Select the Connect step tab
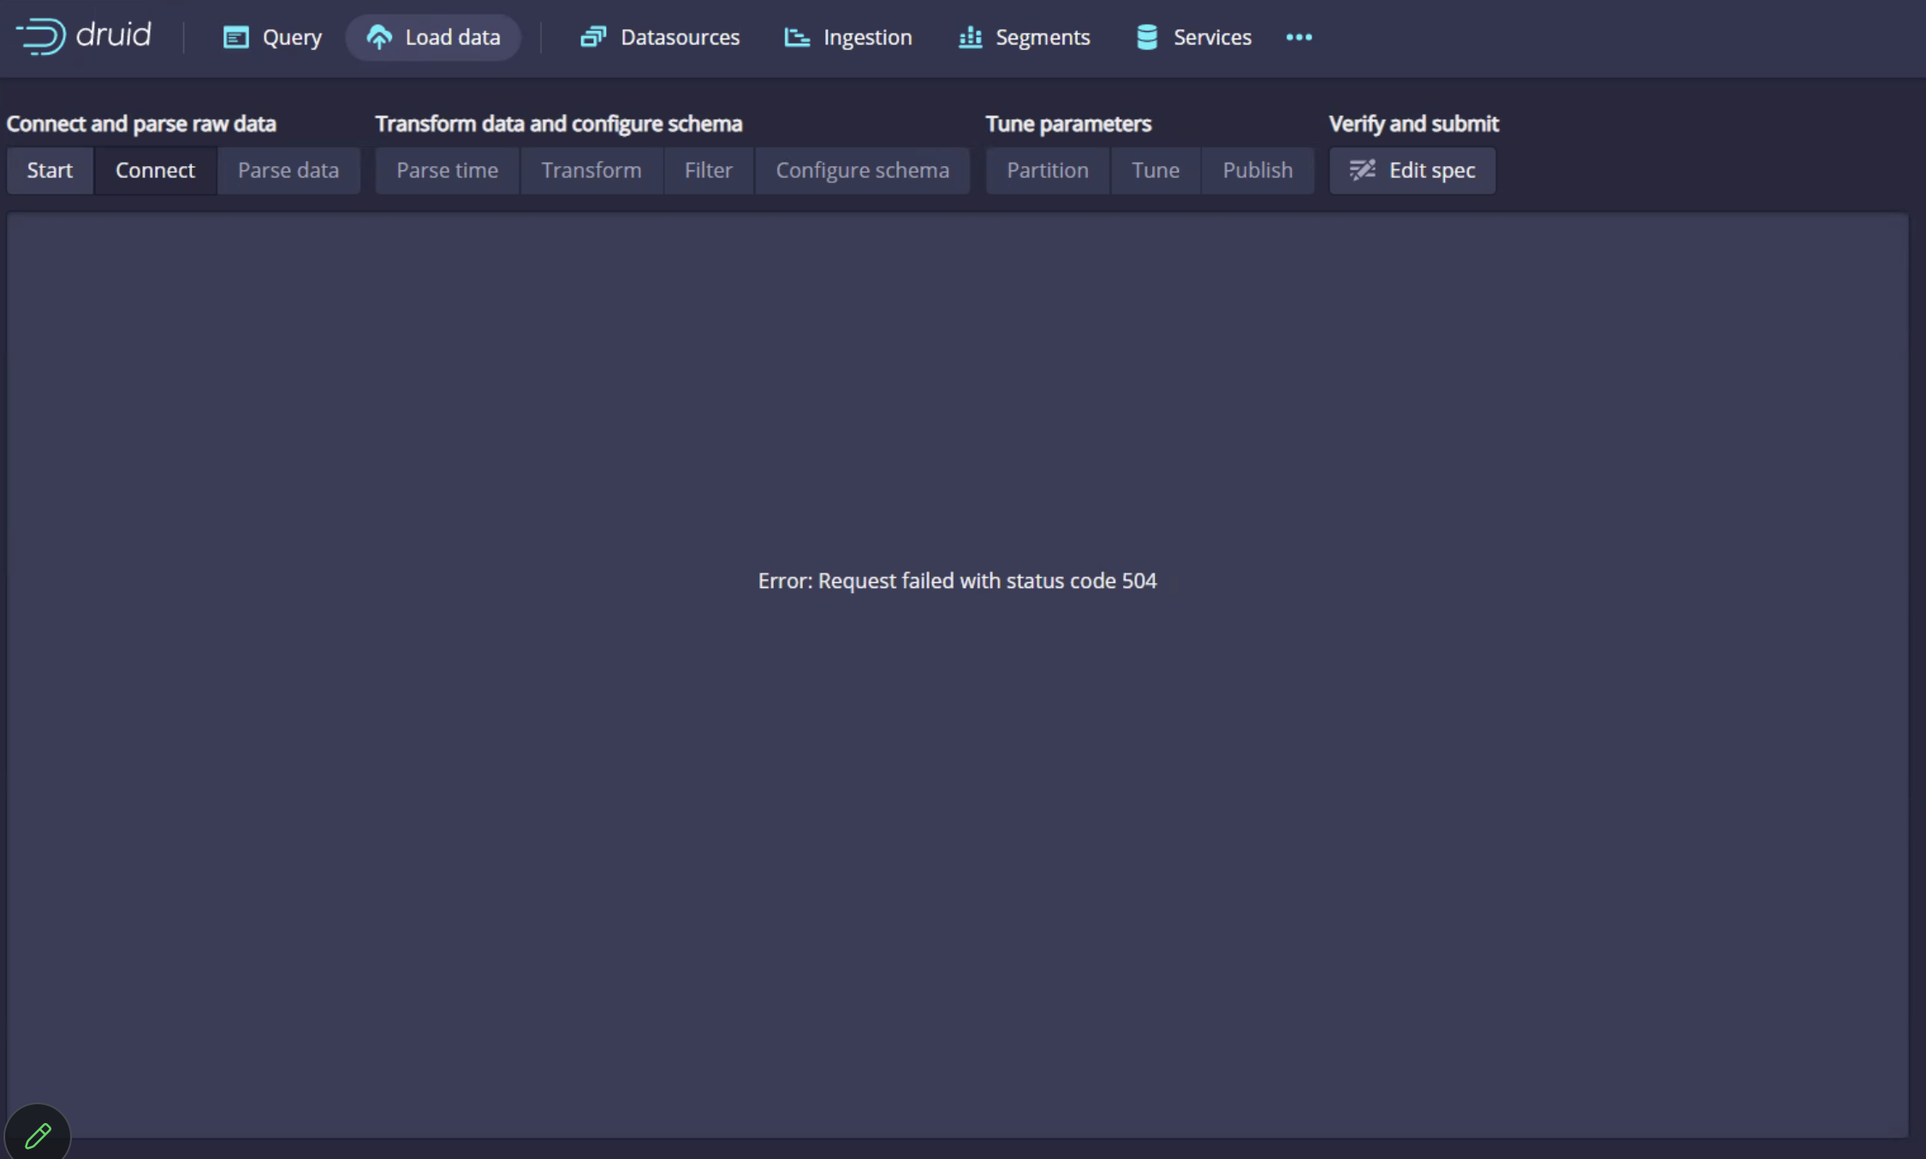 click(155, 170)
